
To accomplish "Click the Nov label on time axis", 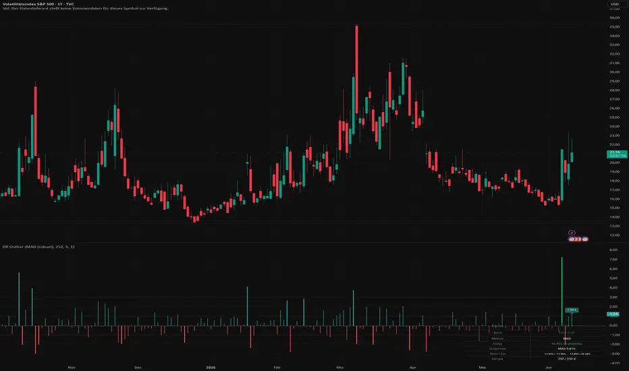I will coord(72,368).
